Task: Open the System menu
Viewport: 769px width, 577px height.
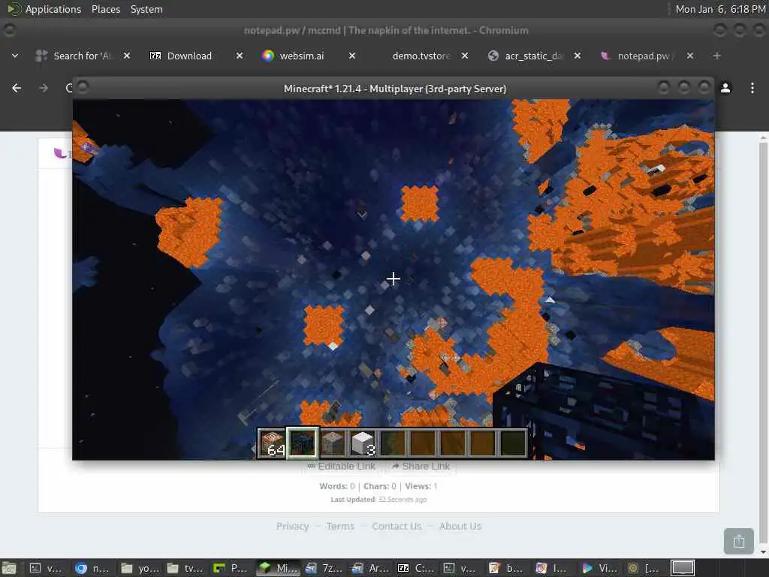Action: [x=146, y=9]
